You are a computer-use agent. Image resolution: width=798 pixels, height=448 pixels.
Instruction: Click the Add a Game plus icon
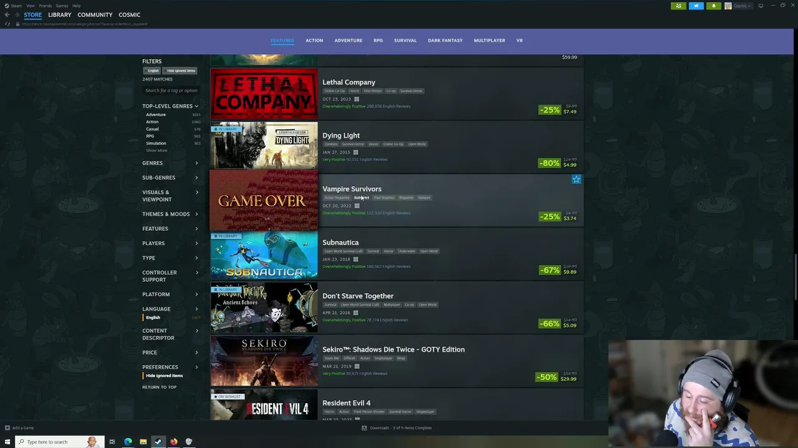pos(7,427)
